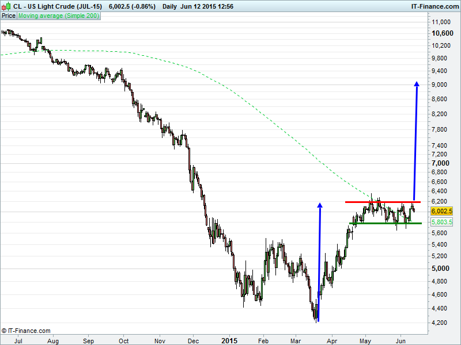
Task: Select the Price indicator label
Action: (x=9, y=16)
